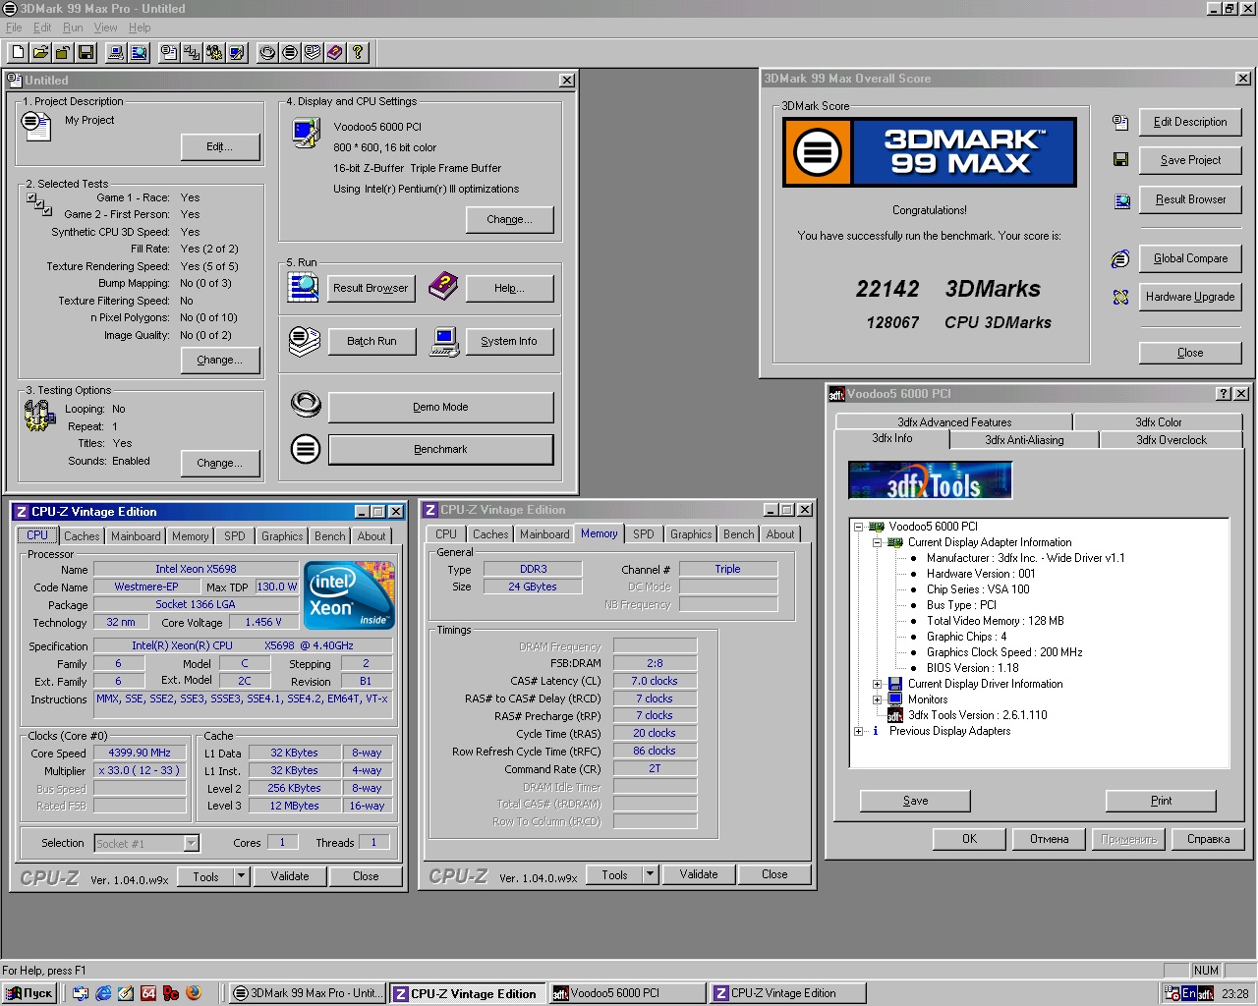
Task: Click the Save floppy disk toolbar icon
Action: (x=86, y=52)
